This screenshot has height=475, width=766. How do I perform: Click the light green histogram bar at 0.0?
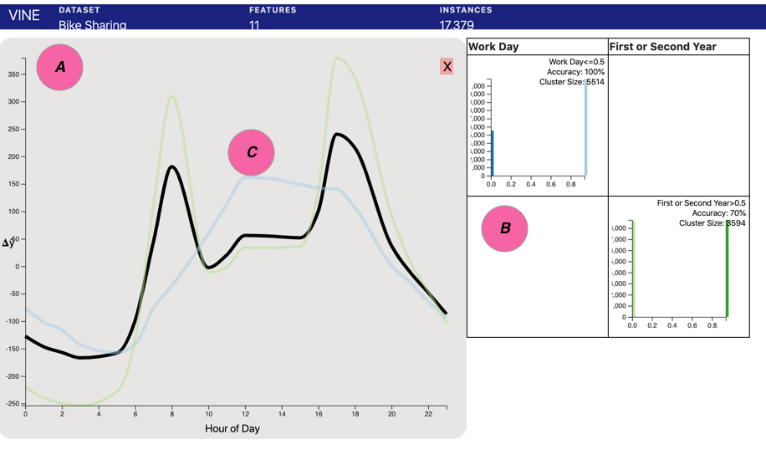(633, 268)
